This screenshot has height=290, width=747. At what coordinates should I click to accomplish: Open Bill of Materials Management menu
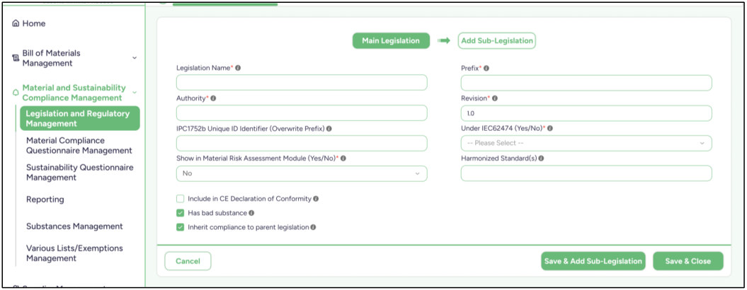click(x=51, y=58)
